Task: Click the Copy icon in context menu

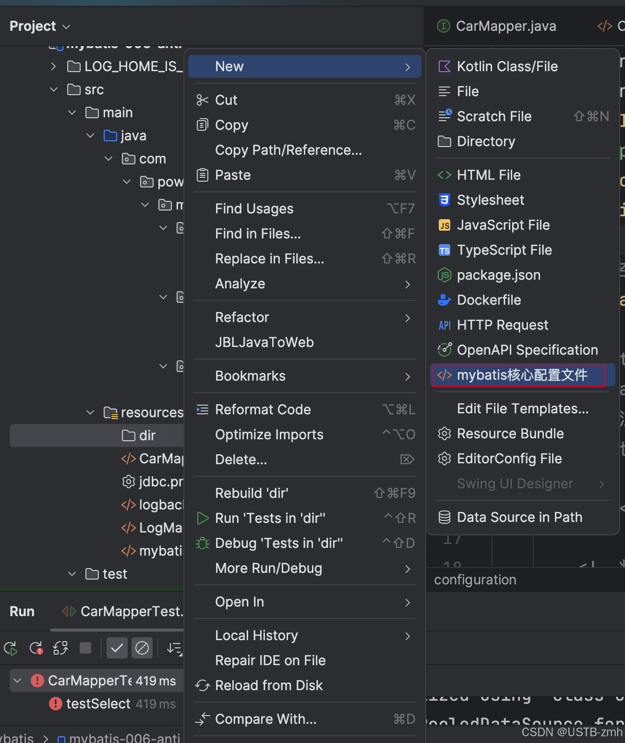Action: tap(203, 125)
